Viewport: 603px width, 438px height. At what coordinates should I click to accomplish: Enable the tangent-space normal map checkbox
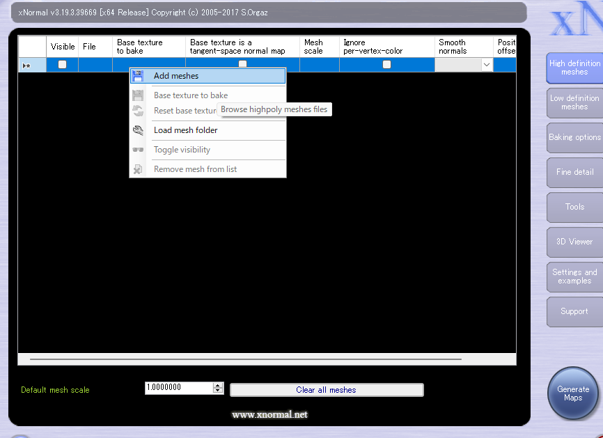pyautogui.click(x=242, y=65)
